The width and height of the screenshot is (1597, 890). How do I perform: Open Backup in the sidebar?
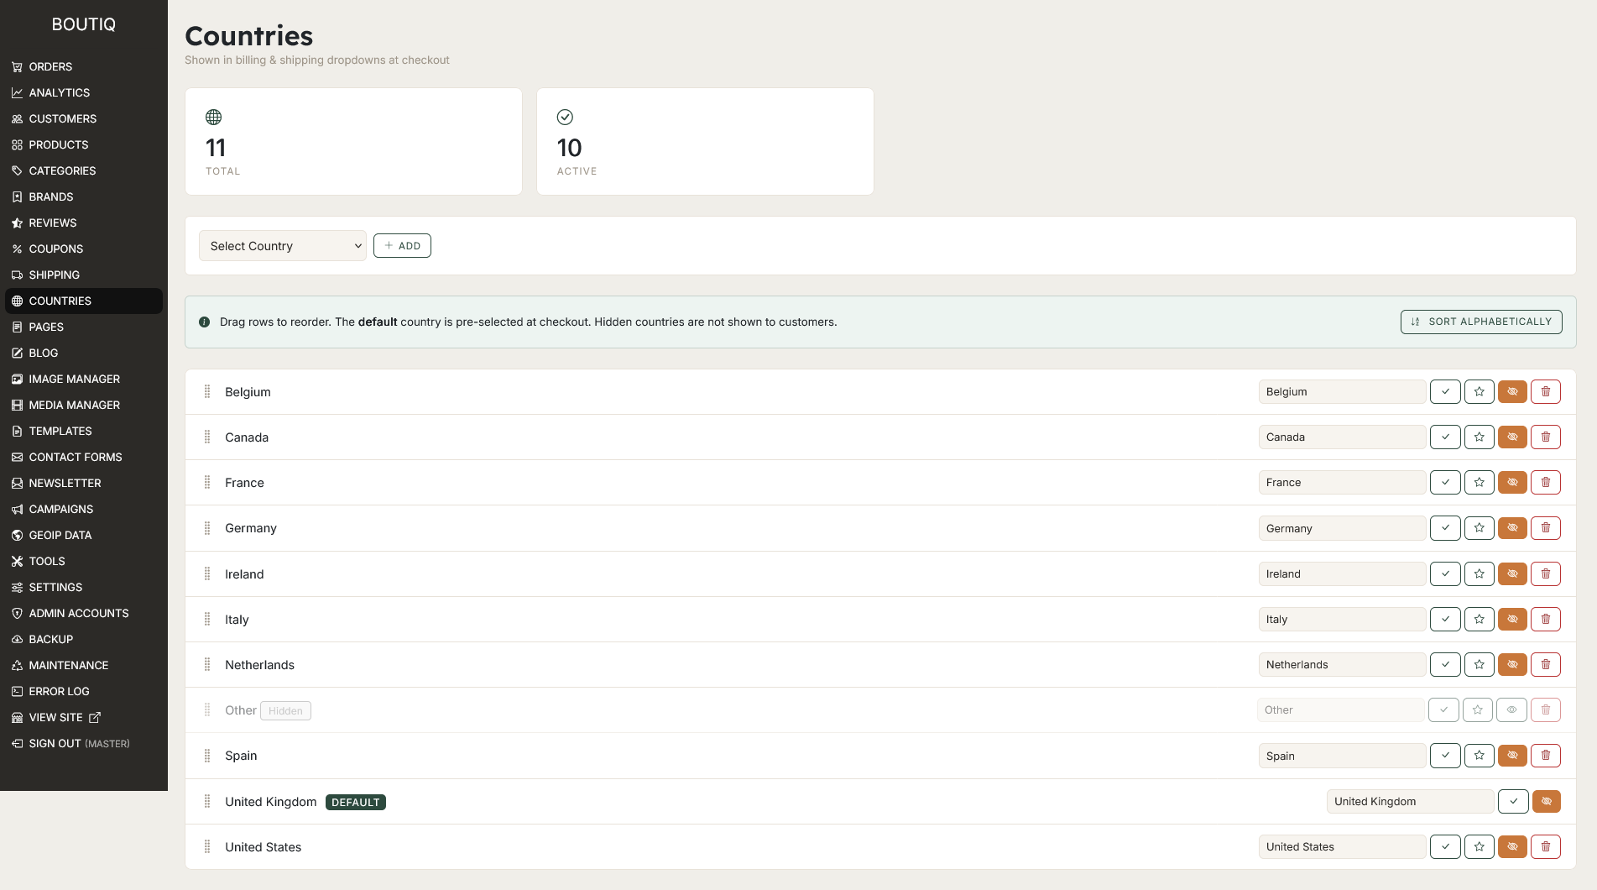pos(84,640)
